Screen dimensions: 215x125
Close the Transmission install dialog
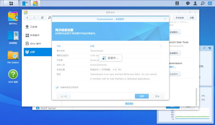165,19
